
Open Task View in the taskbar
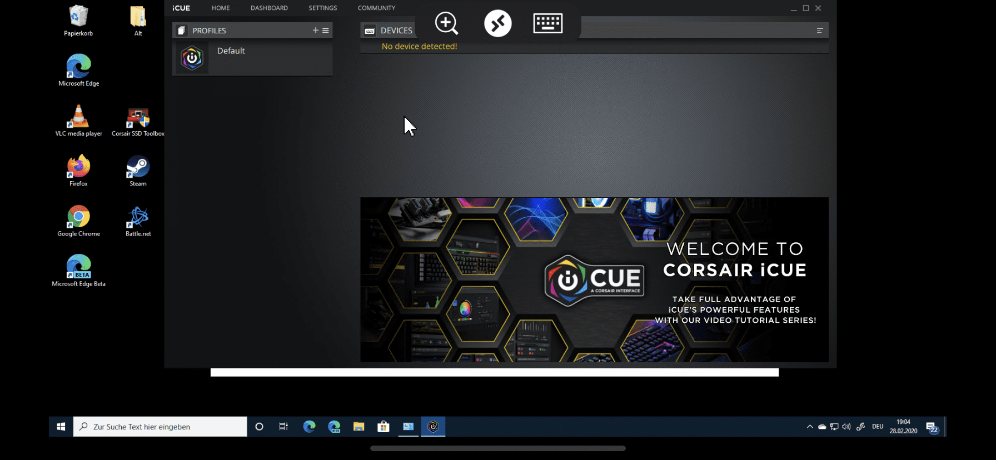(x=283, y=427)
